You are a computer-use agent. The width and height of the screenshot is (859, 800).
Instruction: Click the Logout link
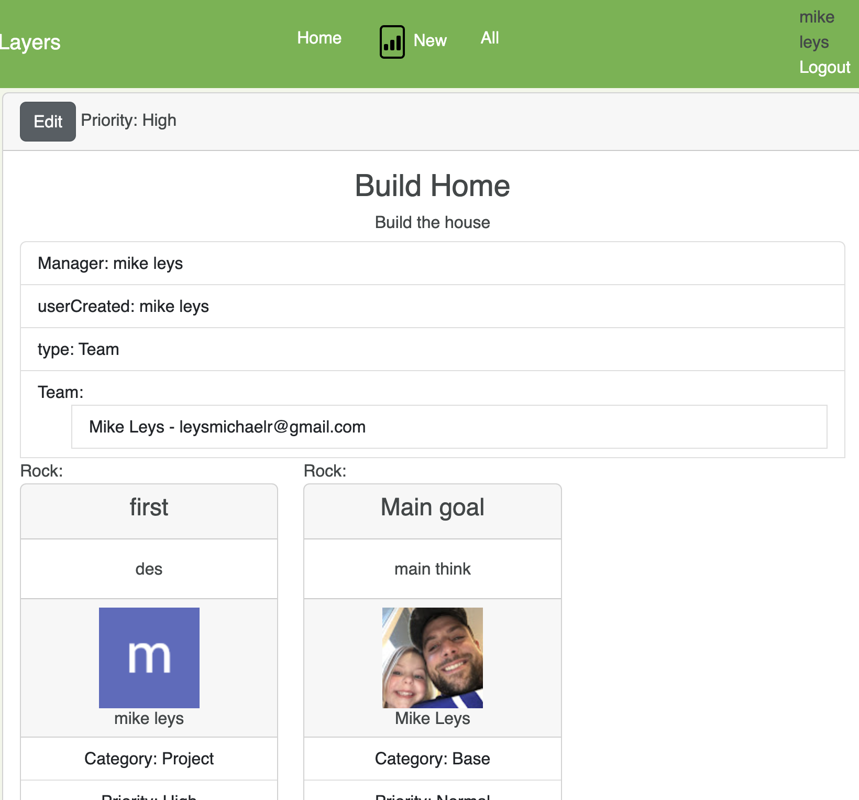pyautogui.click(x=824, y=67)
